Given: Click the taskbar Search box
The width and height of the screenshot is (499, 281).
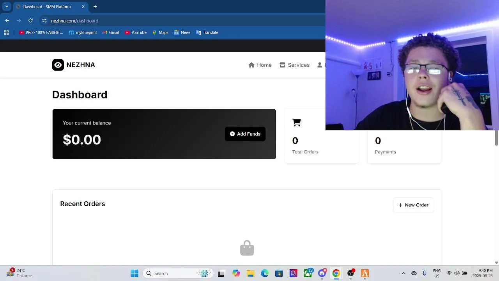Looking at the screenshot, I should [178, 274].
